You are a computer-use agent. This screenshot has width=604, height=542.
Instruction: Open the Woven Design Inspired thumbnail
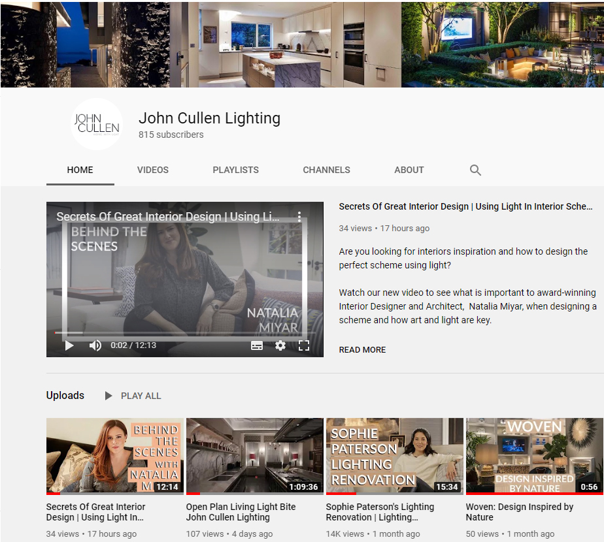[x=535, y=456]
